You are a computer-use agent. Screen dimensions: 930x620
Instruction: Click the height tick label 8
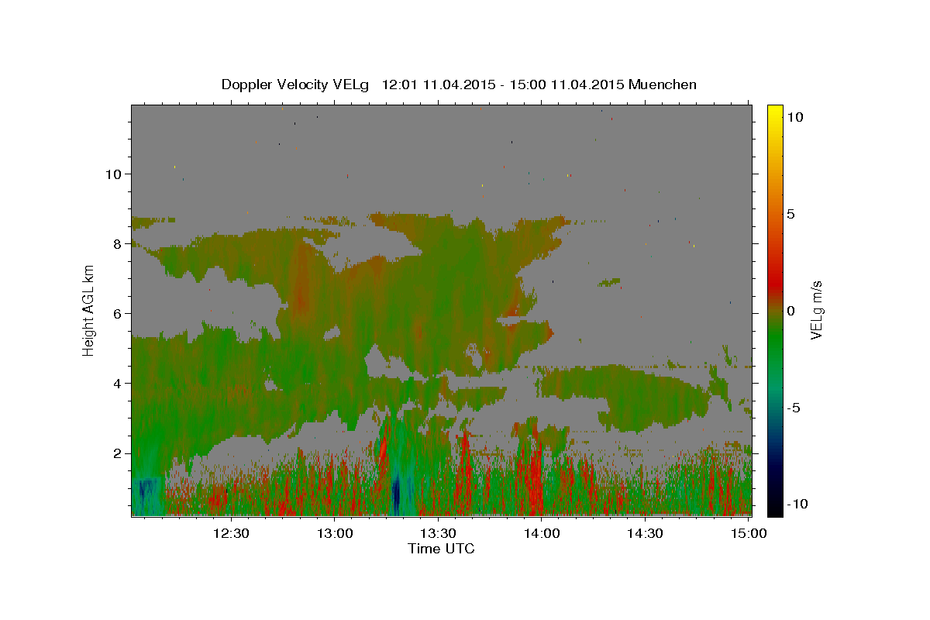(117, 243)
